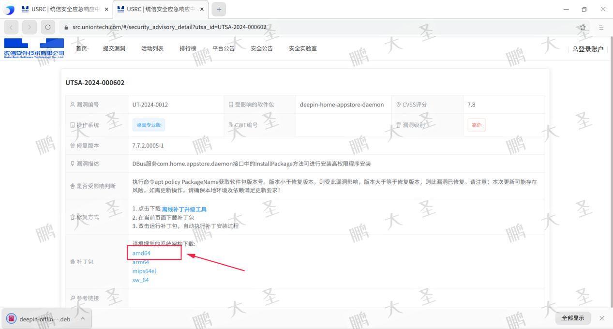Click the 请根据您的系统架构下载 text
This screenshot has width=613, height=329.
(x=164, y=244)
